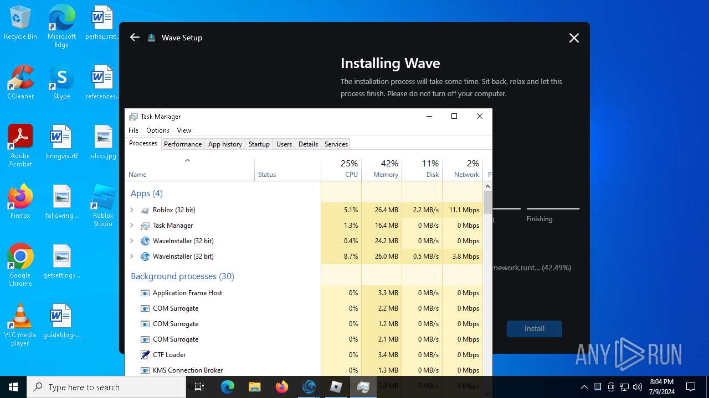Open the View menu in Task Manager

(x=184, y=130)
